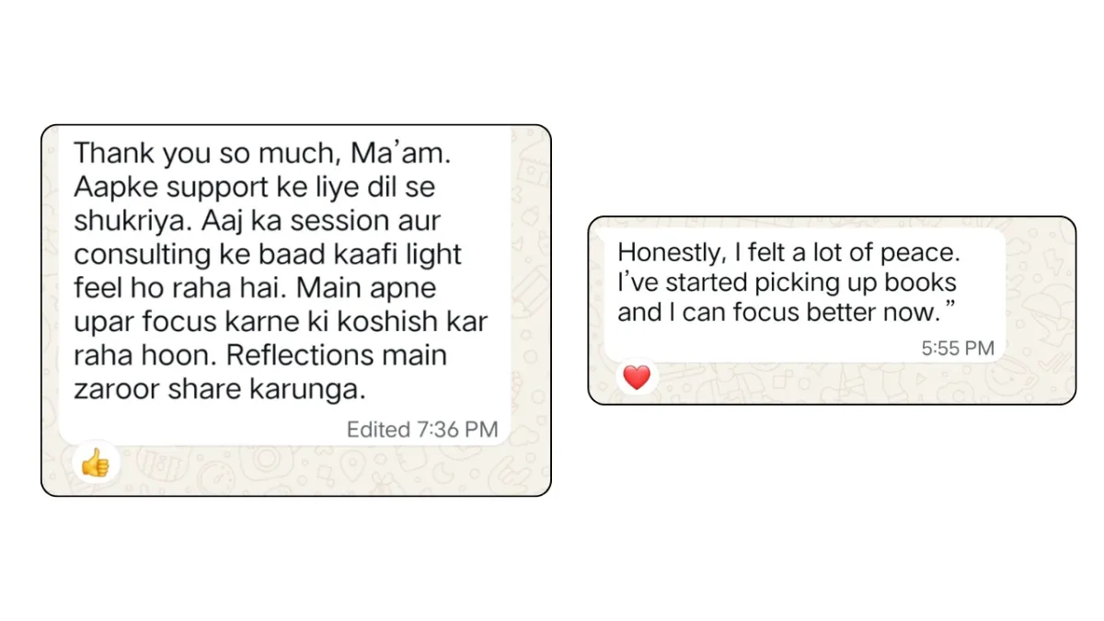Select the "zaroor share karunga." line

[220, 390]
